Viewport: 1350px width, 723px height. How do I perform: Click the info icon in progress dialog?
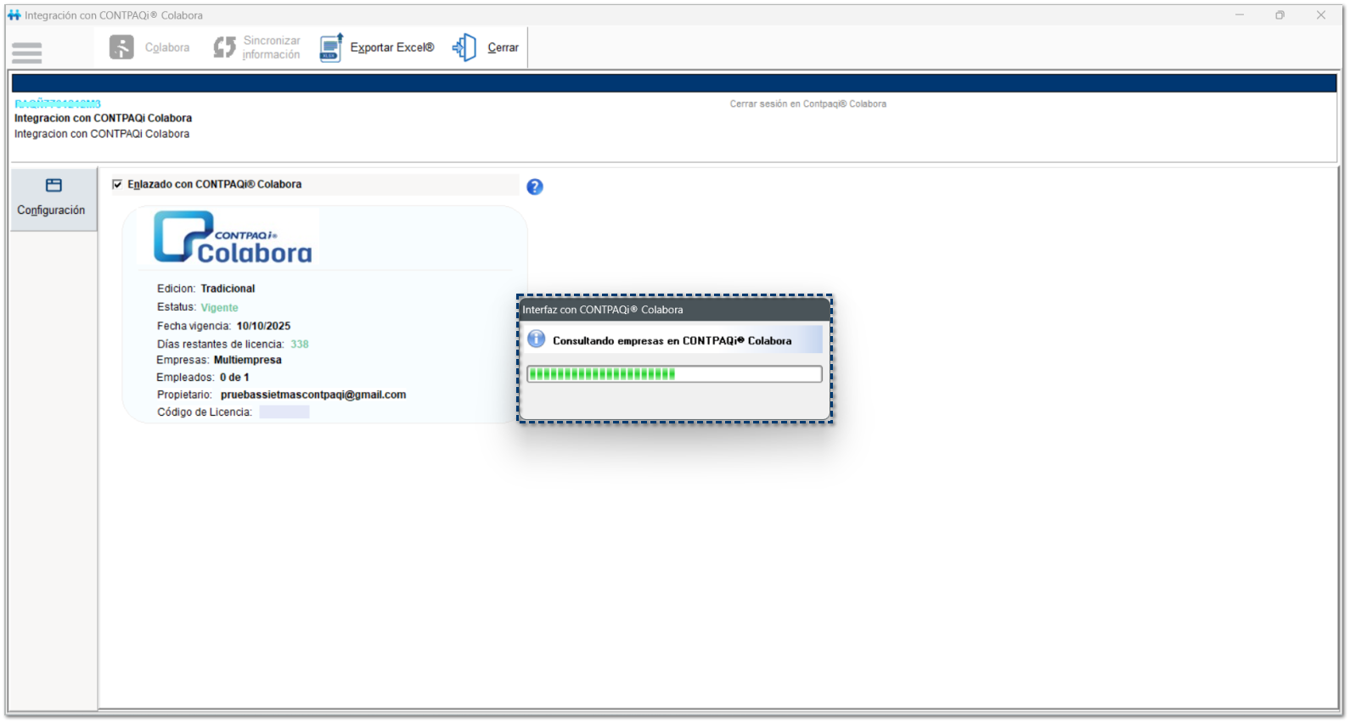[537, 339]
